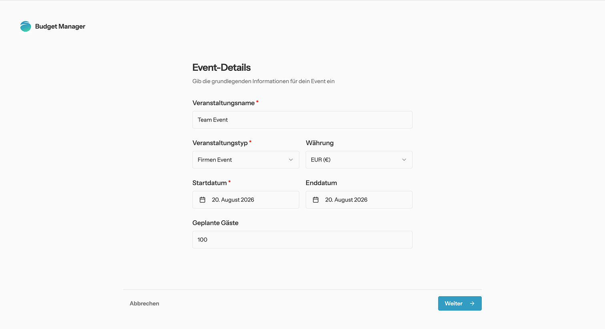Image resolution: width=605 pixels, height=329 pixels.
Task: Click the calendar icon in Enddatum field
Action: [316, 199]
